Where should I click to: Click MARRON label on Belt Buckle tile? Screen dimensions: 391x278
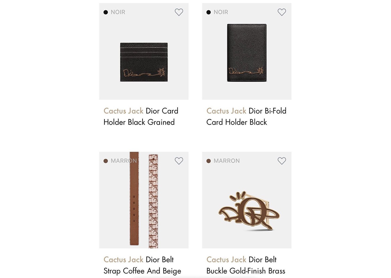[227, 161]
